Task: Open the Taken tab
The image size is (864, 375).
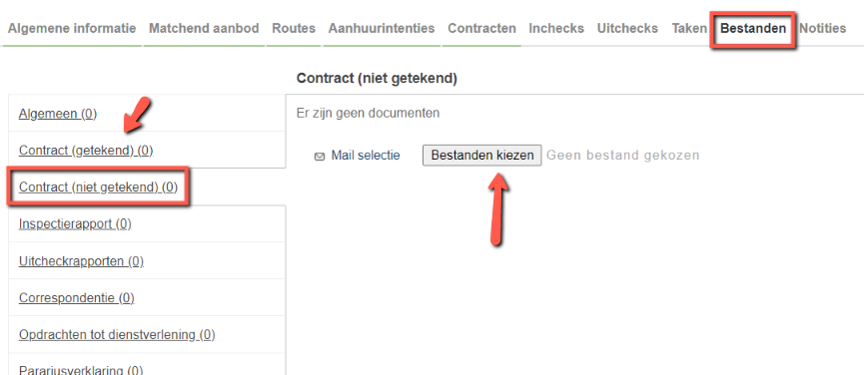Action: pos(689,28)
